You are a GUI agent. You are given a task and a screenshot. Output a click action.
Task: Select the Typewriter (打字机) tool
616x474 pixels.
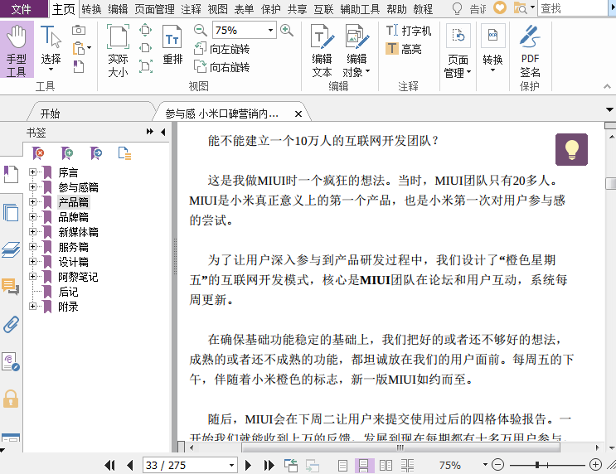(x=409, y=30)
